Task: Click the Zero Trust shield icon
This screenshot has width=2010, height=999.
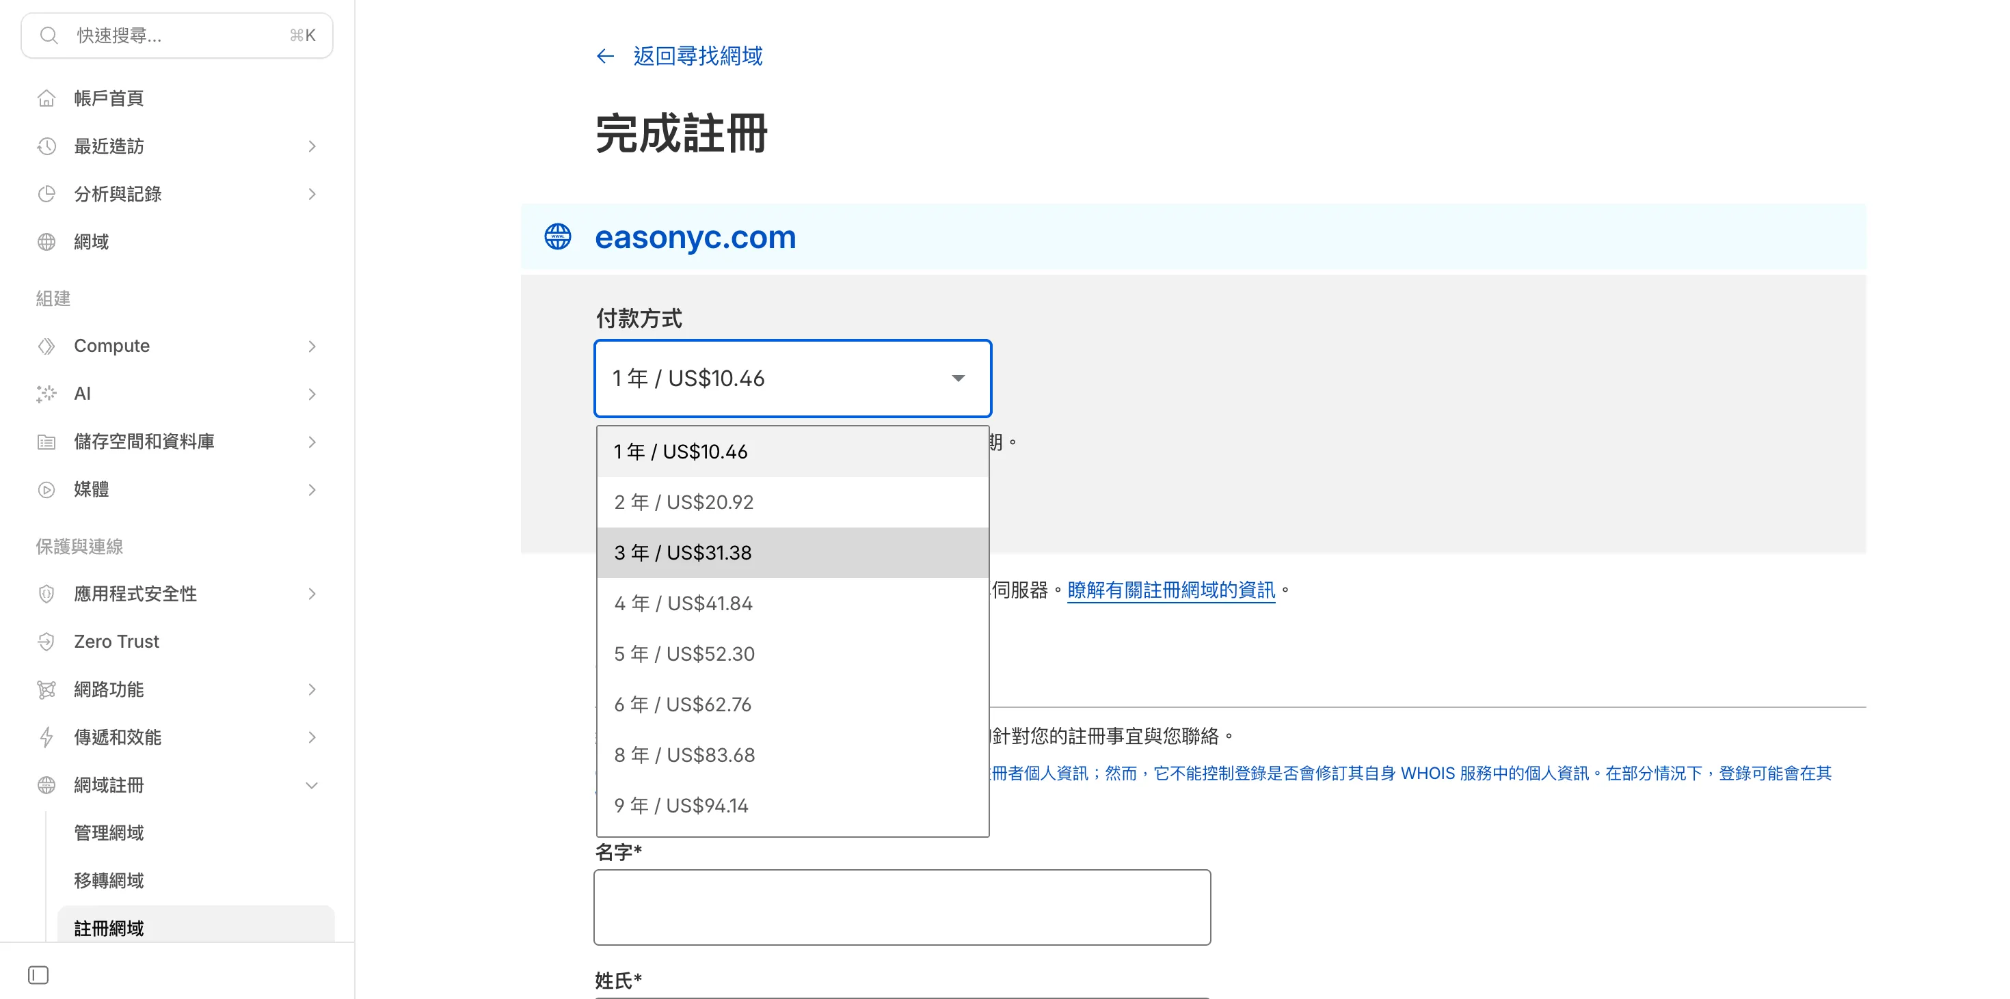Action: 46,642
